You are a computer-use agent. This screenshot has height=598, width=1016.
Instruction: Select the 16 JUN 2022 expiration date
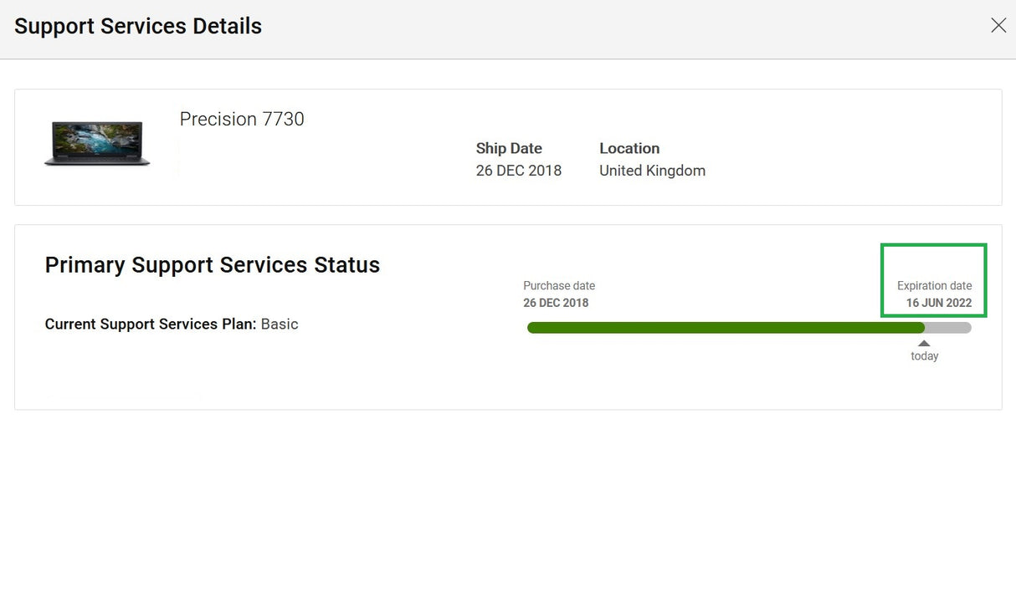(938, 303)
